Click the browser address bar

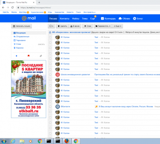[x=87, y=8]
